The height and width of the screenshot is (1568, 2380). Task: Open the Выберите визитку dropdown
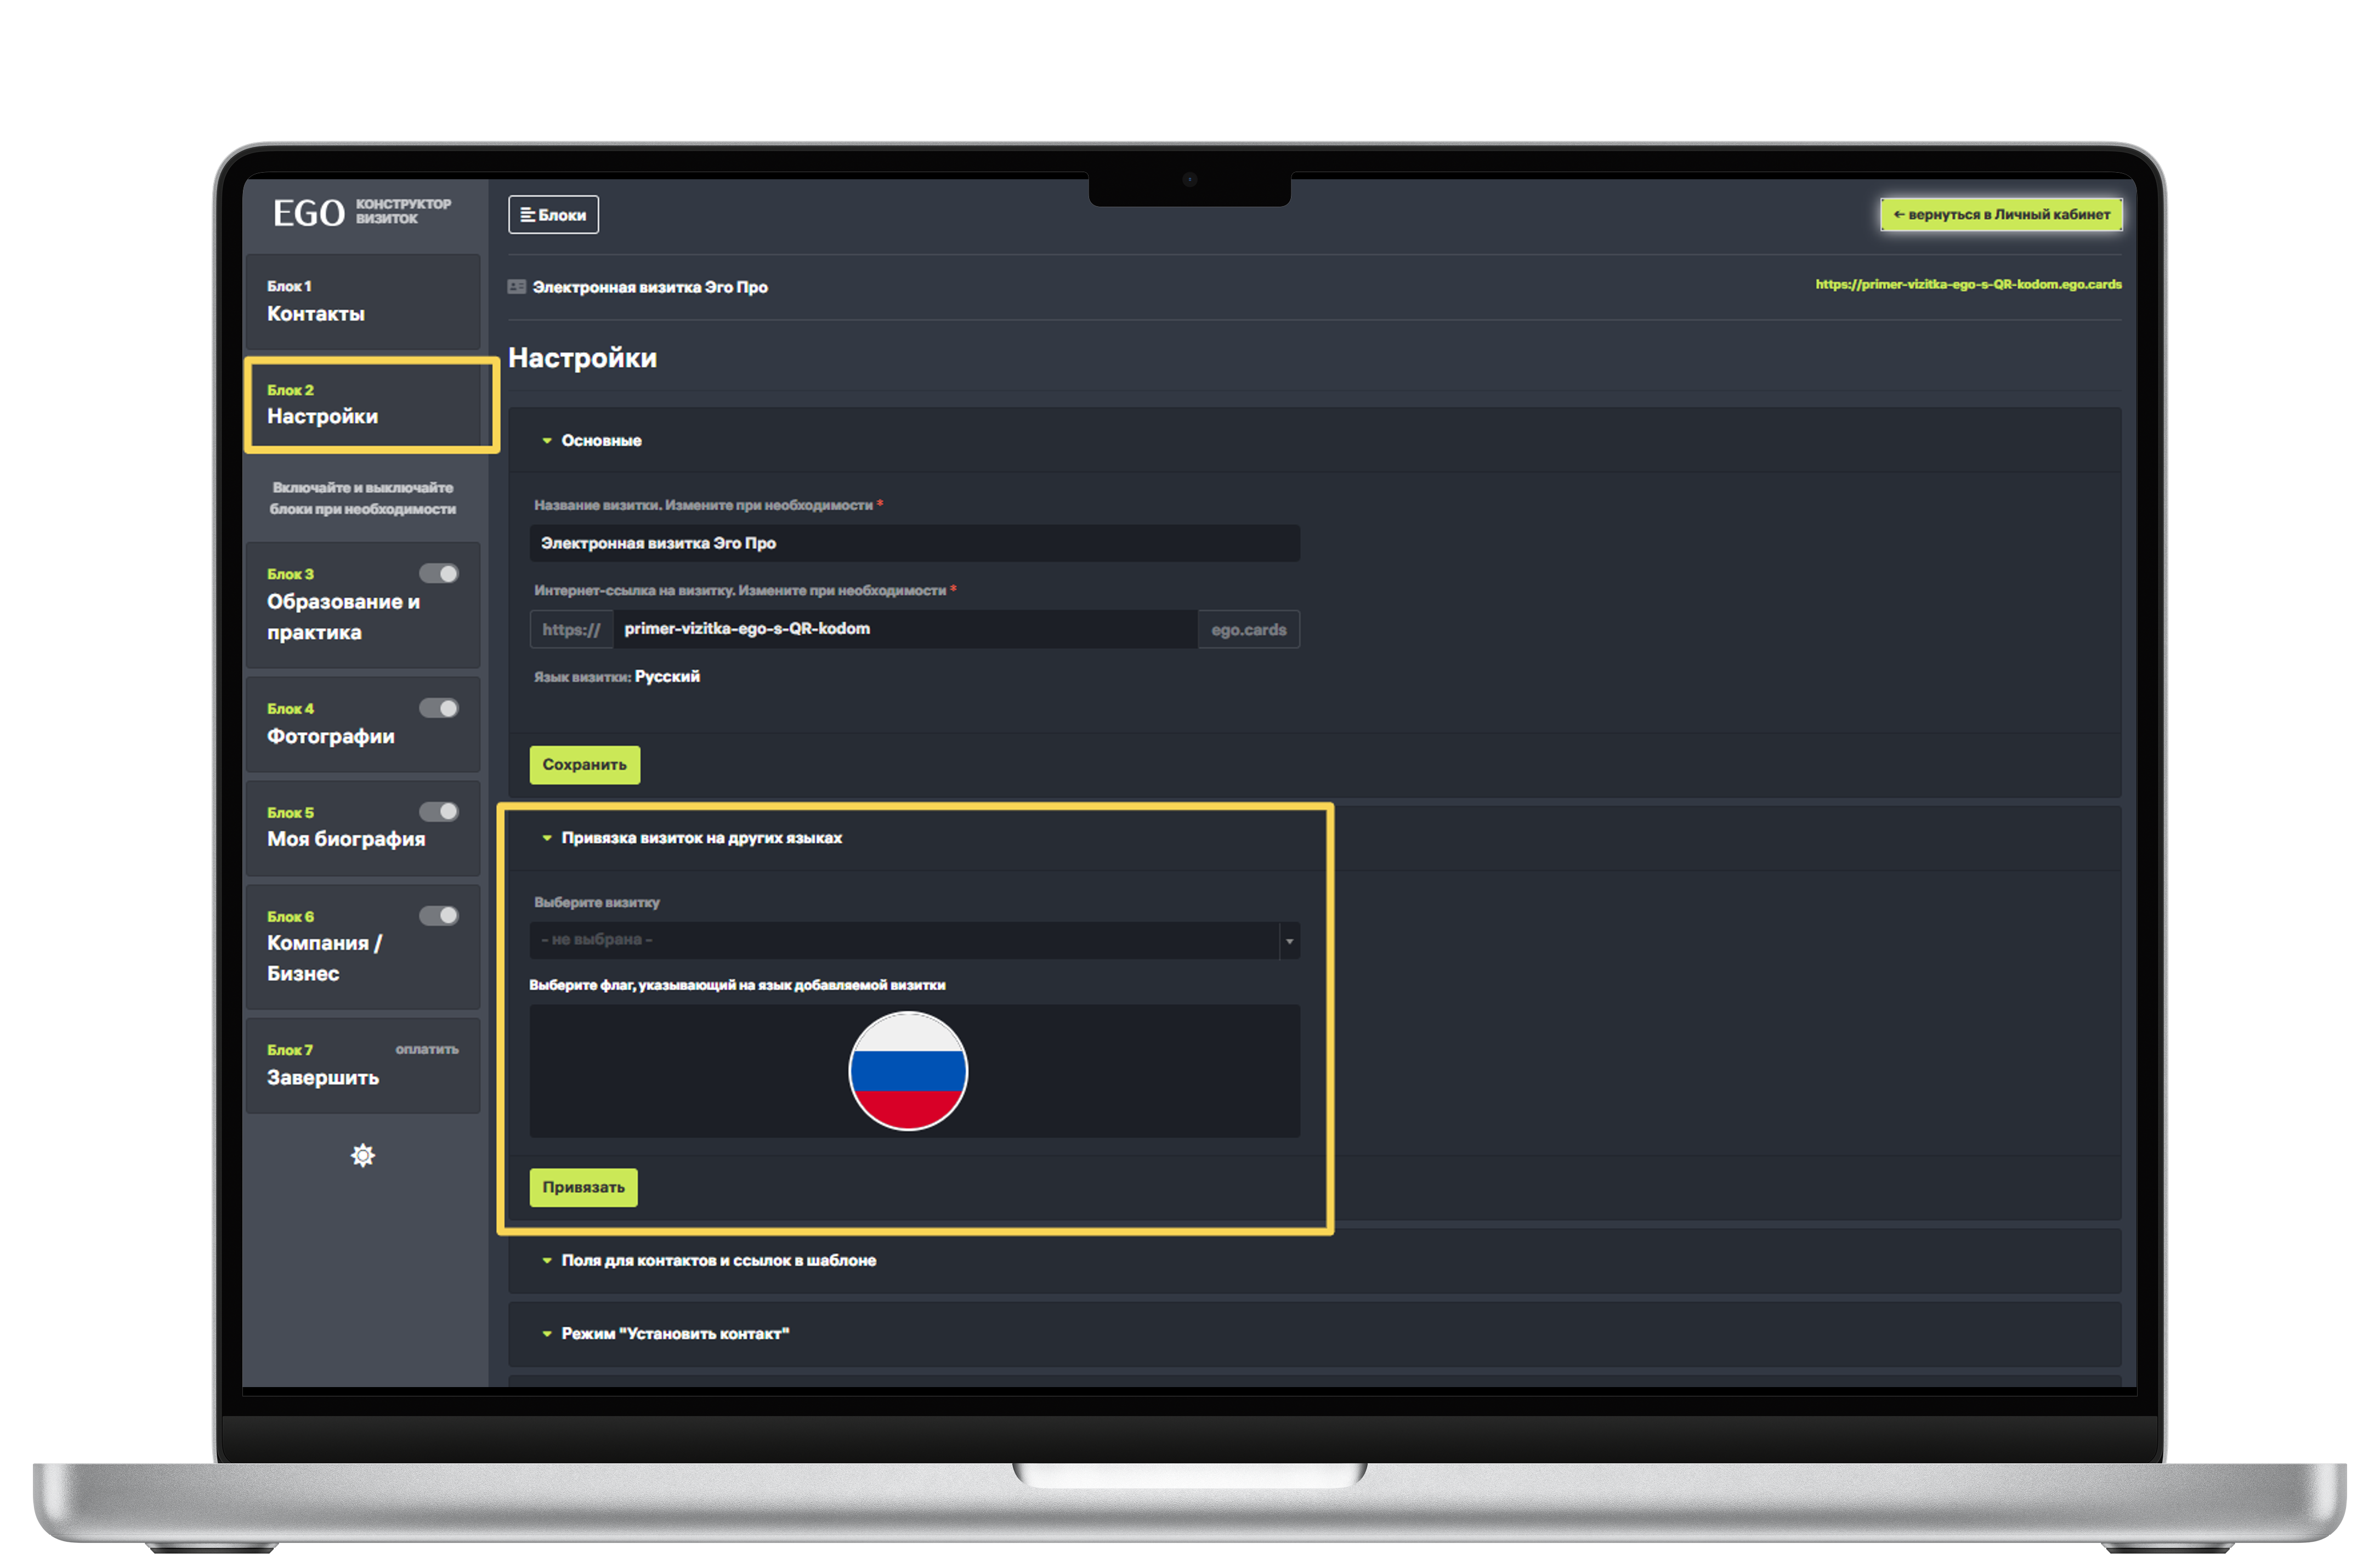914,941
